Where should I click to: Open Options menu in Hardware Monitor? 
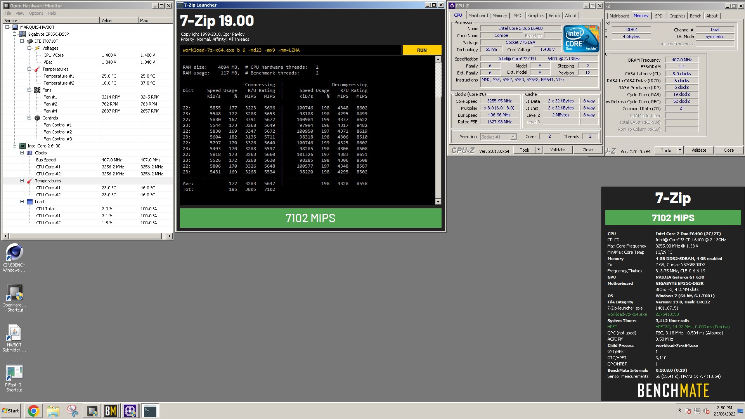click(36, 13)
